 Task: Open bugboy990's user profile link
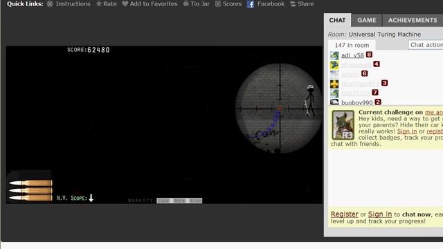[x=357, y=103]
